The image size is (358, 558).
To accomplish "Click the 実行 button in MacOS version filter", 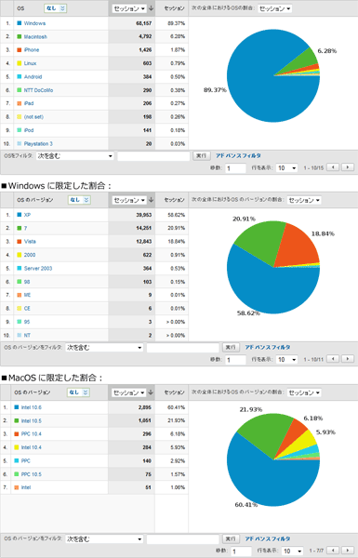I will pos(231,538).
